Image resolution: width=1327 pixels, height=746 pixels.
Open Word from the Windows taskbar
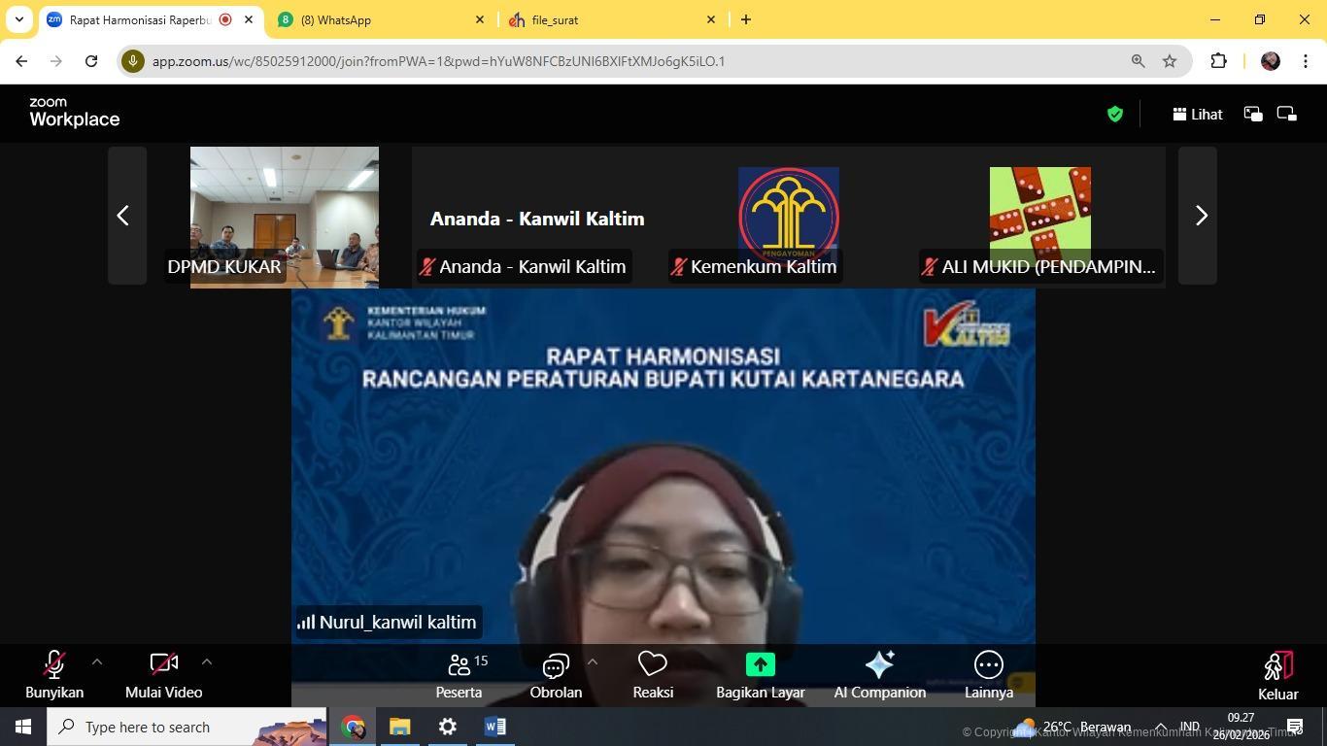(494, 727)
